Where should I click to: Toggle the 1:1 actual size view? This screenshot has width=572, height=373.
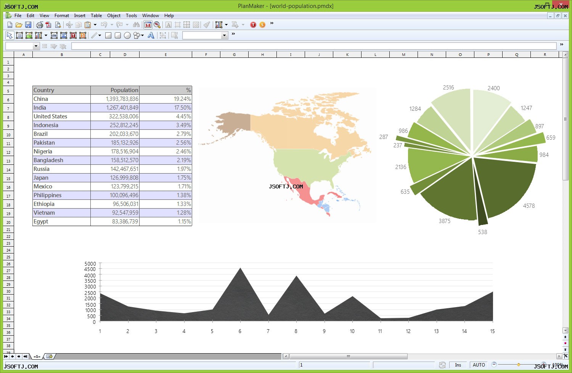(x=148, y=25)
